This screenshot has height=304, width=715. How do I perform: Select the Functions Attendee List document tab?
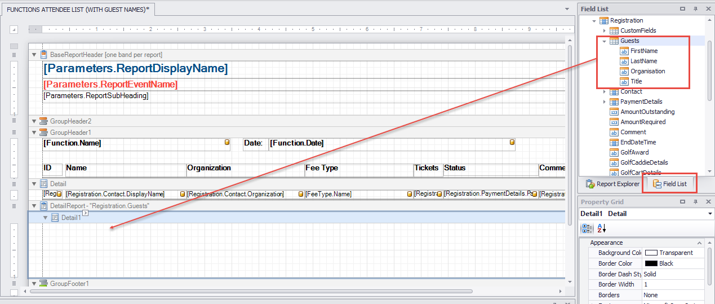pyautogui.click(x=78, y=10)
